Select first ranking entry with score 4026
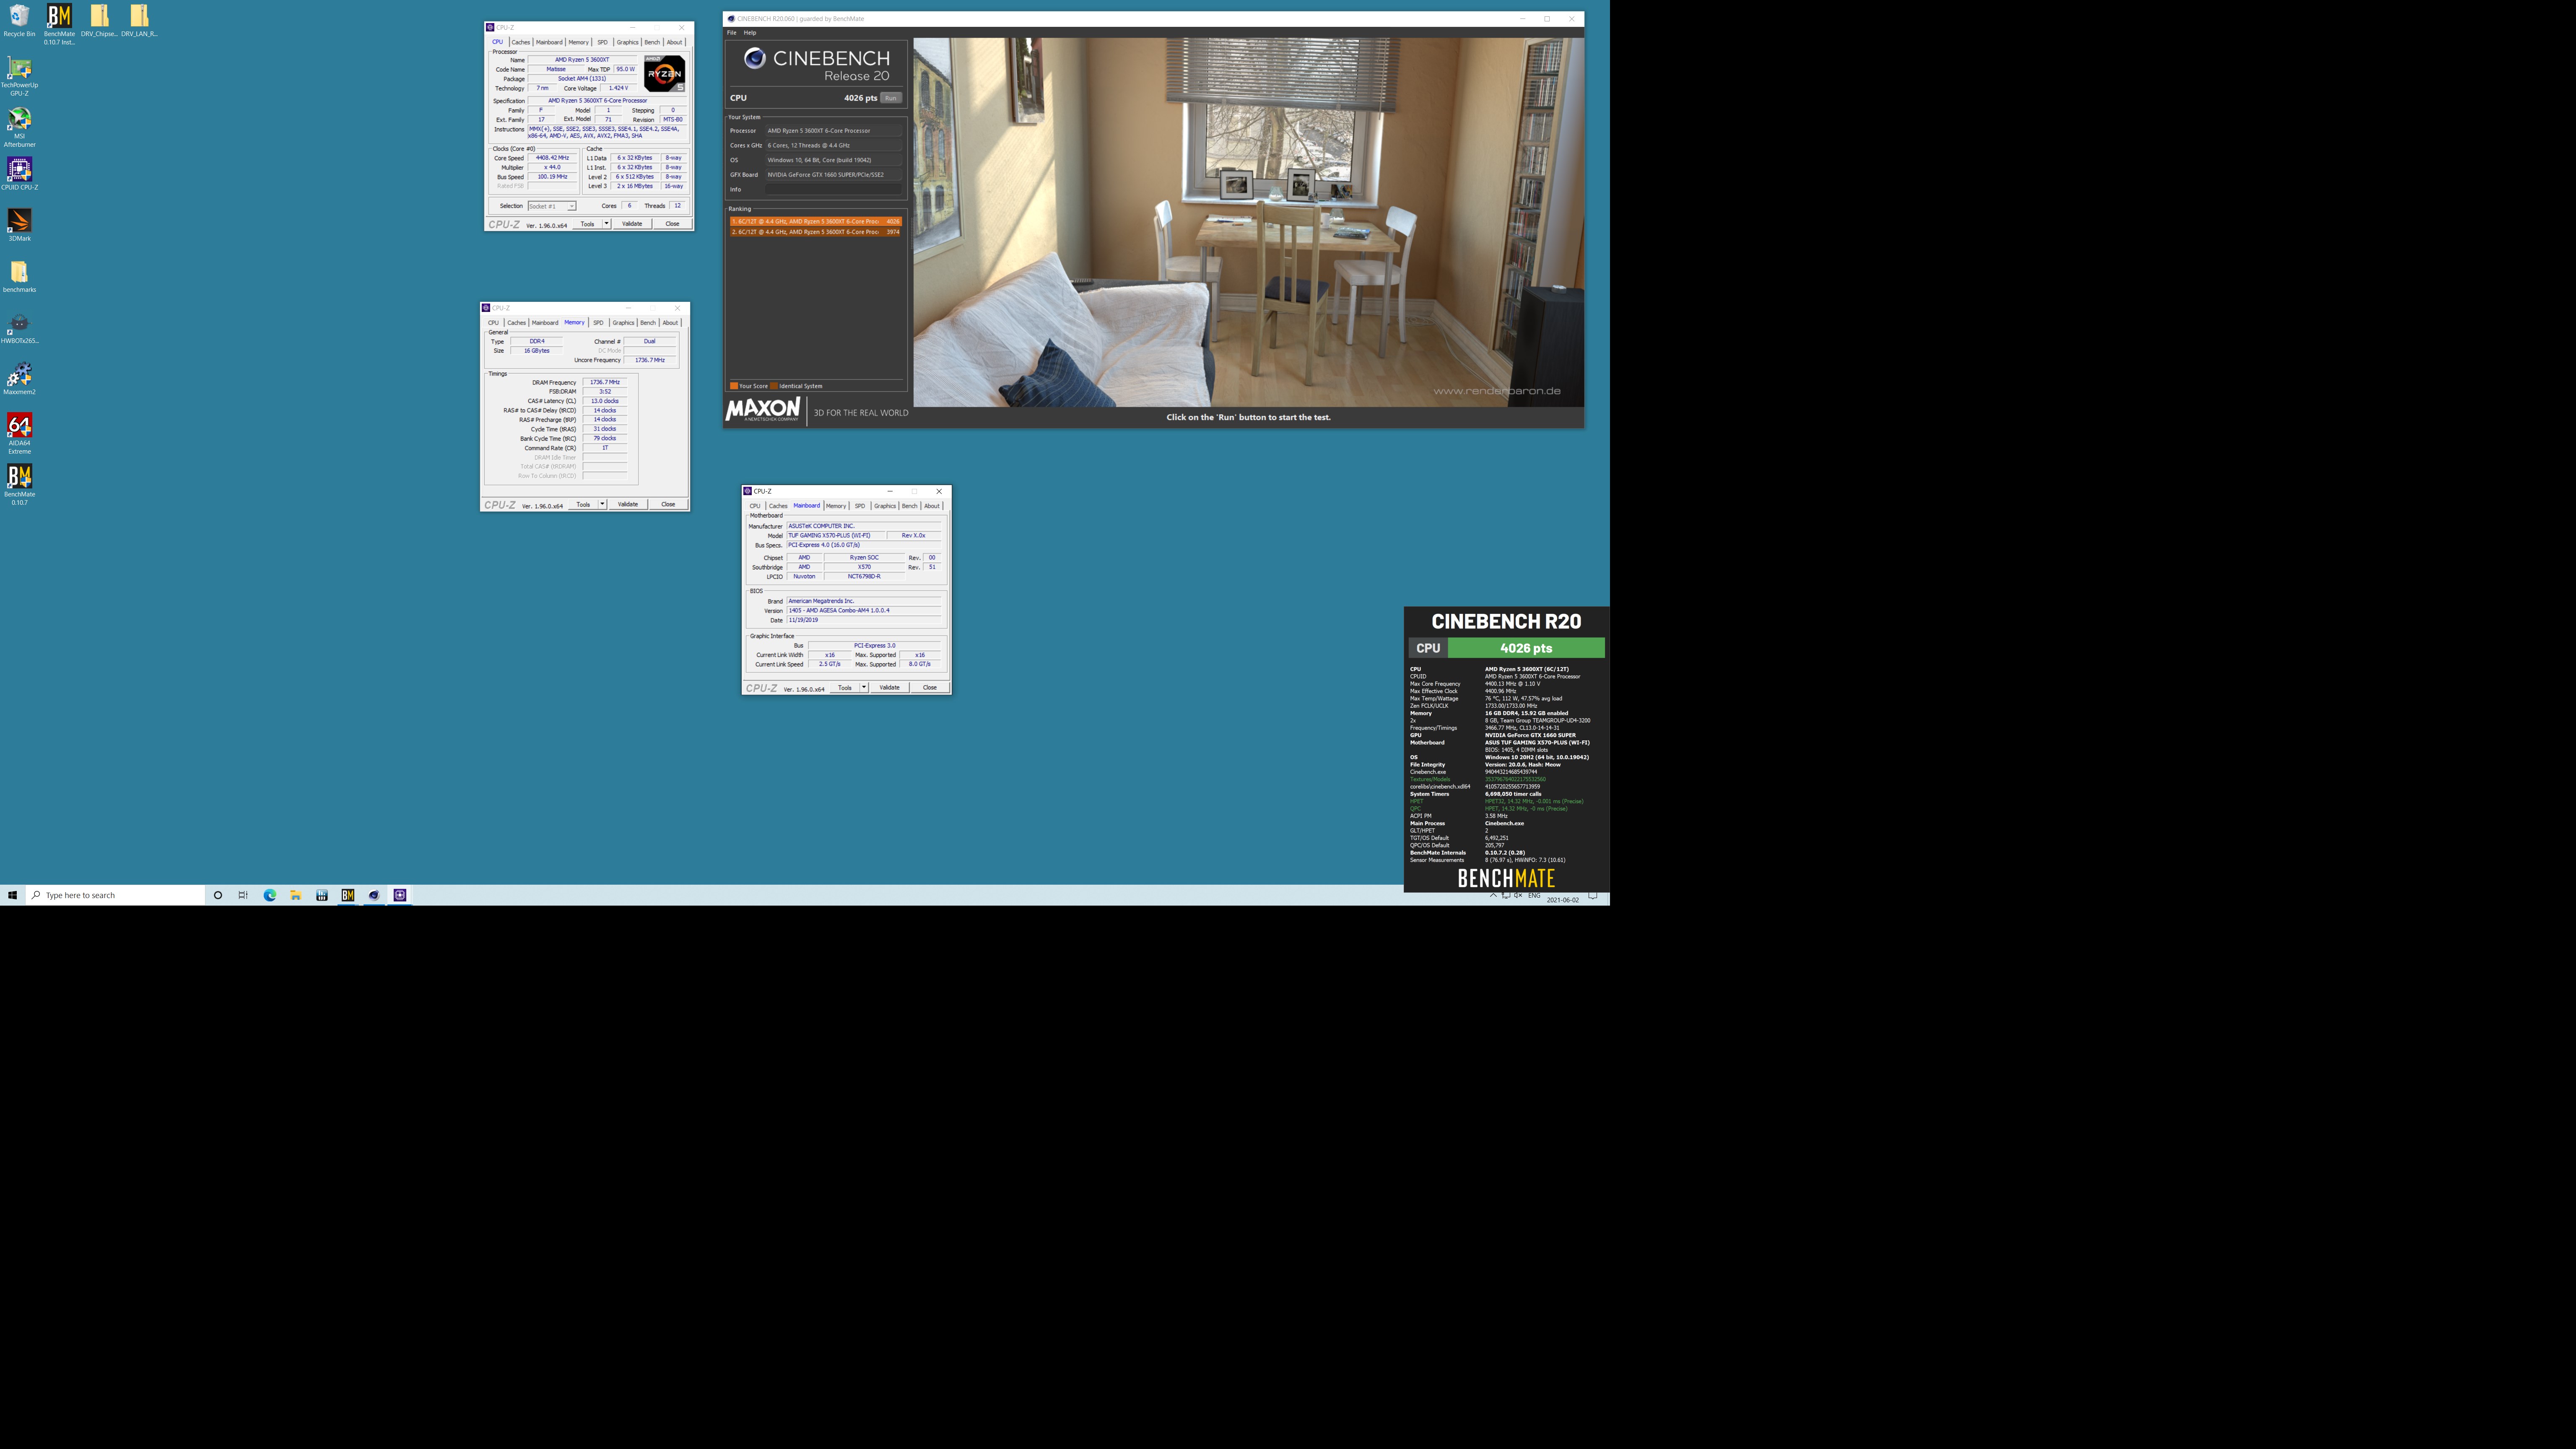Image resolution: width=2576 pixels, height=1449 pixels. (x=815, y=221)
